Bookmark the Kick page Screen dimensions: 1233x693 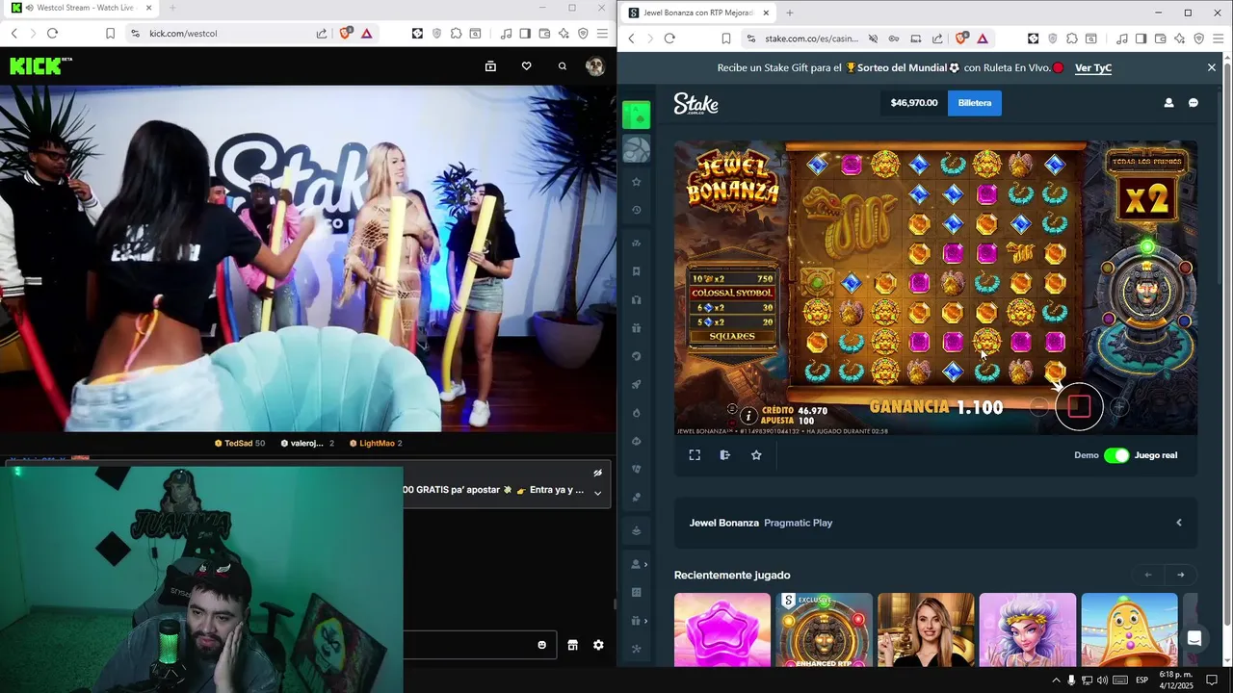[x=110, y=34]
